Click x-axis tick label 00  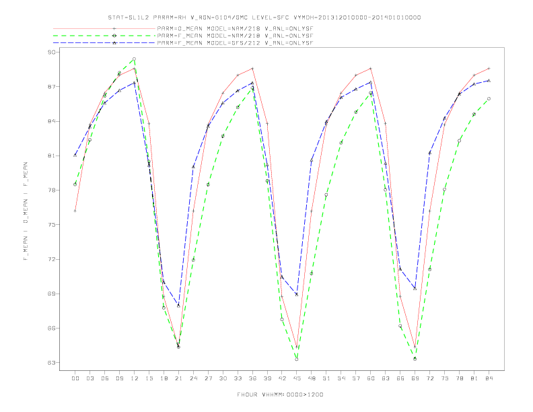click(75, 378)
